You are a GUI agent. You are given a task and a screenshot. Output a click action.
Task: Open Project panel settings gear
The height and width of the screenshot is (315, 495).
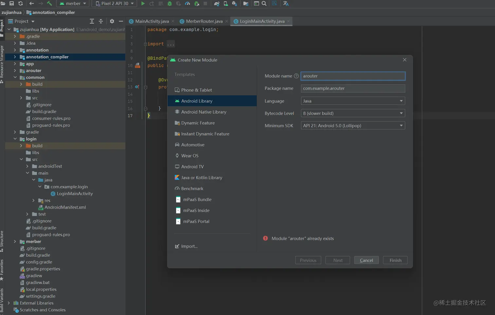(x=112, y=21)
